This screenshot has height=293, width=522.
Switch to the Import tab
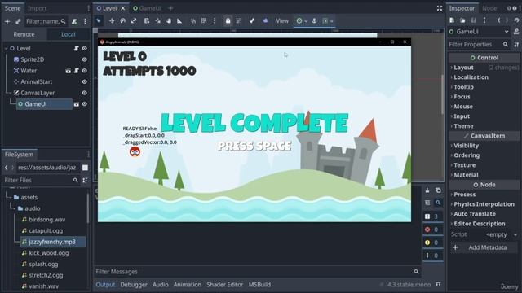coord(37,8)
